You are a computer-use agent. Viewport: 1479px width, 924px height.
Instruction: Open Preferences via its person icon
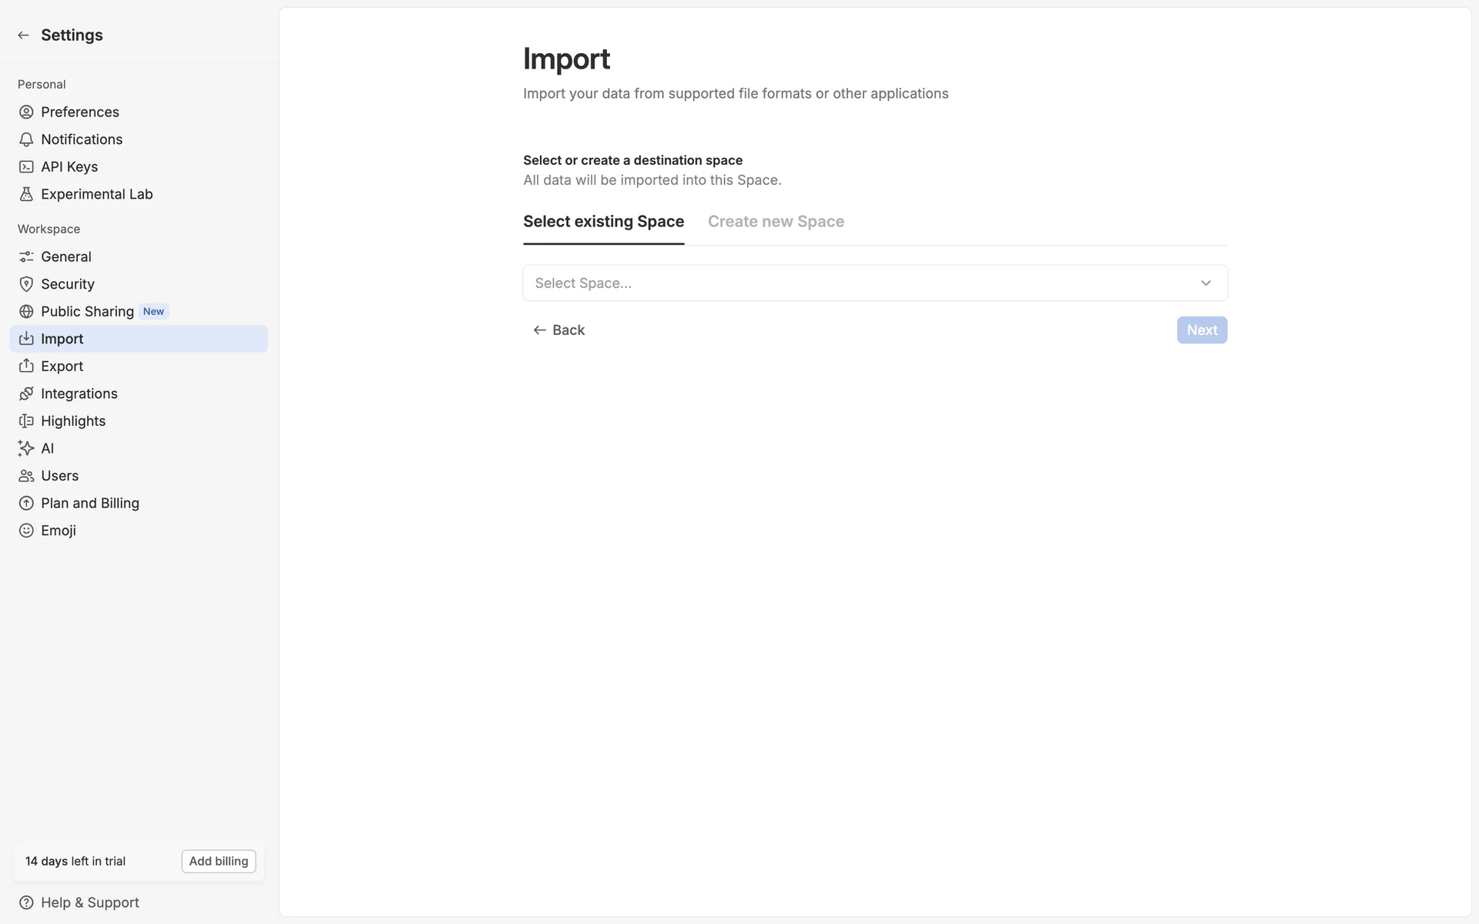pyautogui.click(x=26, y=112)
